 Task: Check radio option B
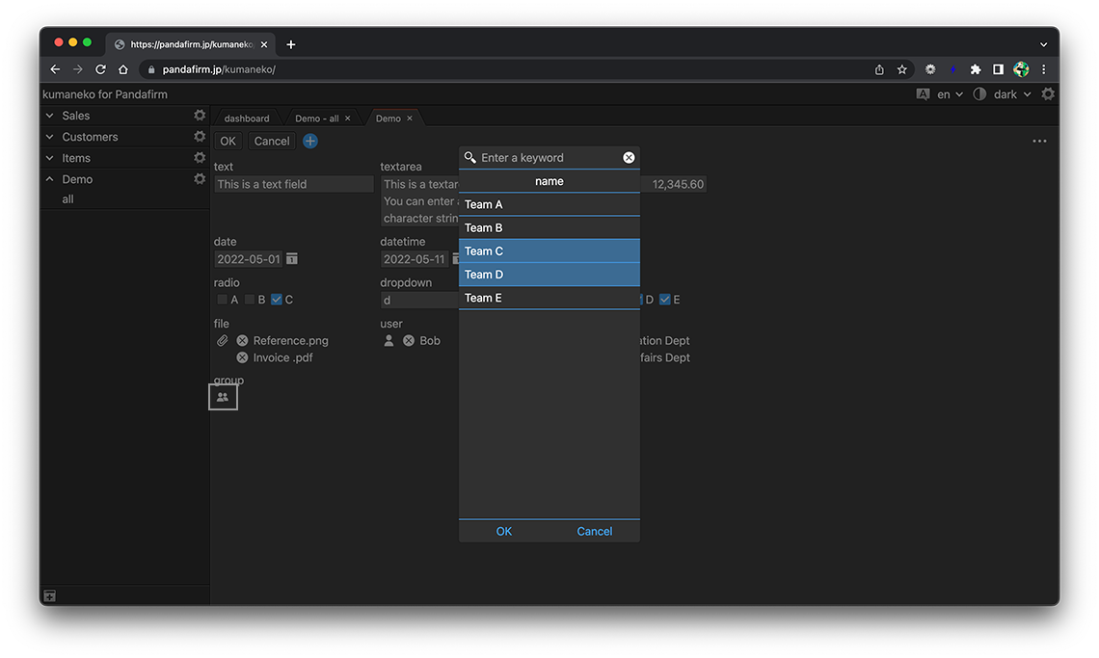coord(250,300)
